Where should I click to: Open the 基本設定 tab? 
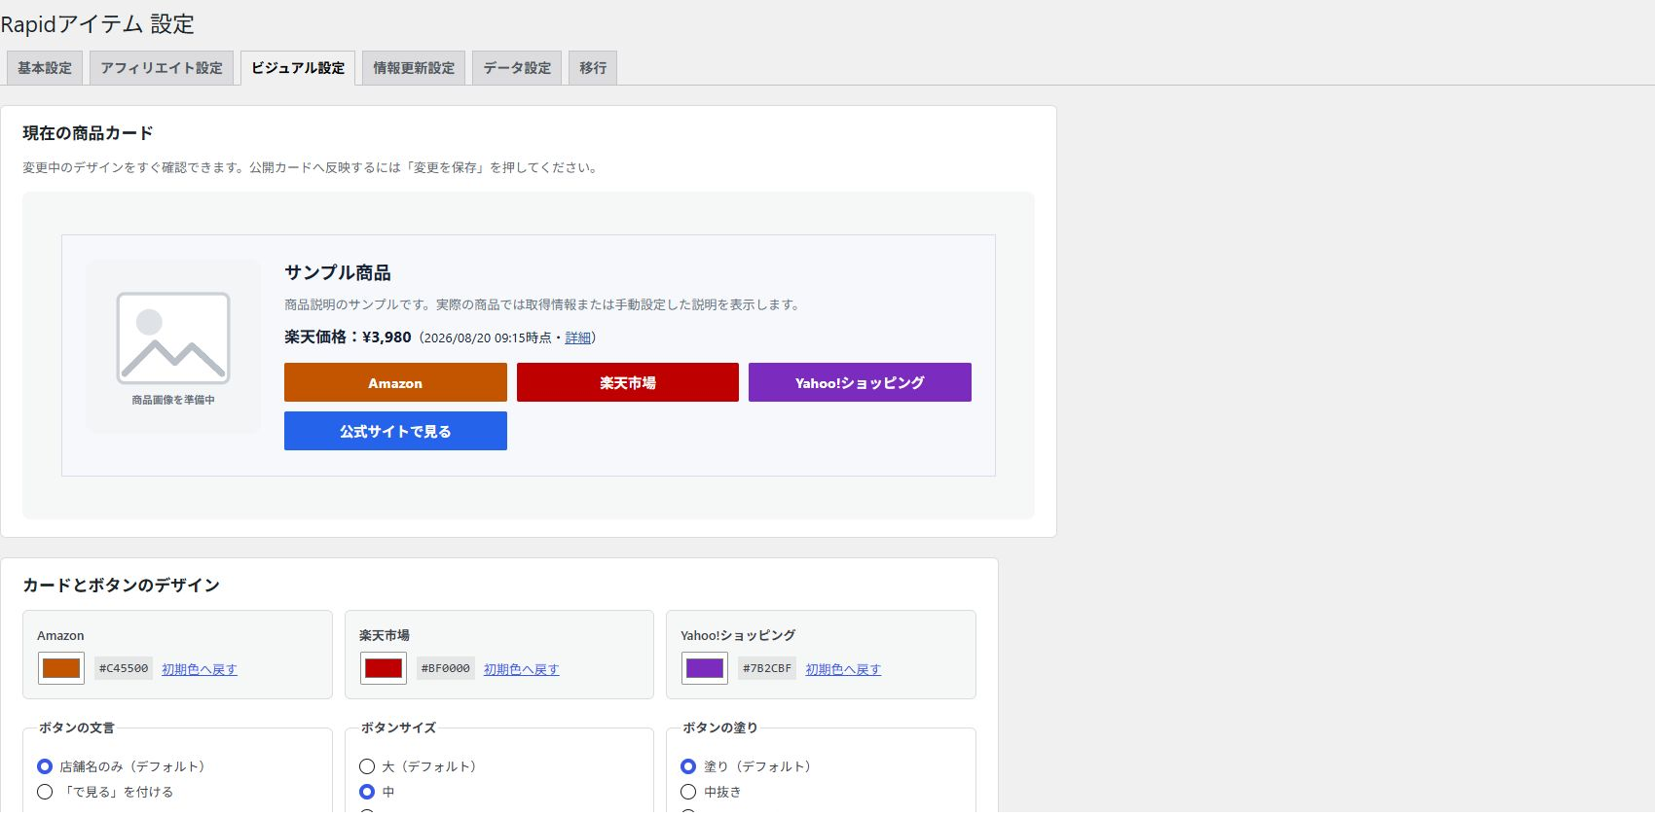coord(45,68)
